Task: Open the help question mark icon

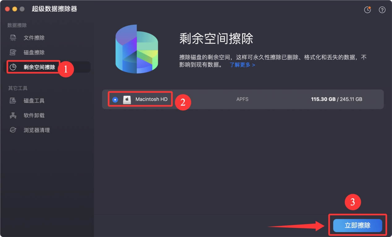Action: click(382, 10)
